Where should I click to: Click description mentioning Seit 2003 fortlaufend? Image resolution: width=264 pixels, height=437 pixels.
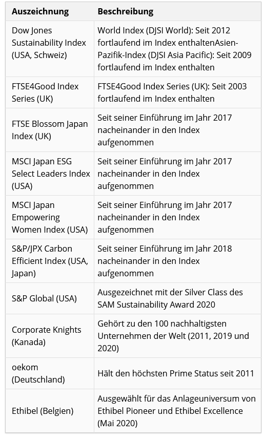pos(172,92)
